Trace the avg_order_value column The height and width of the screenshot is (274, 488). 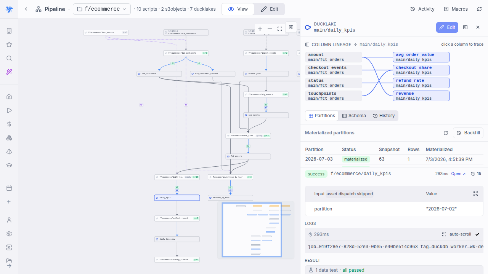tap(421, 57)
